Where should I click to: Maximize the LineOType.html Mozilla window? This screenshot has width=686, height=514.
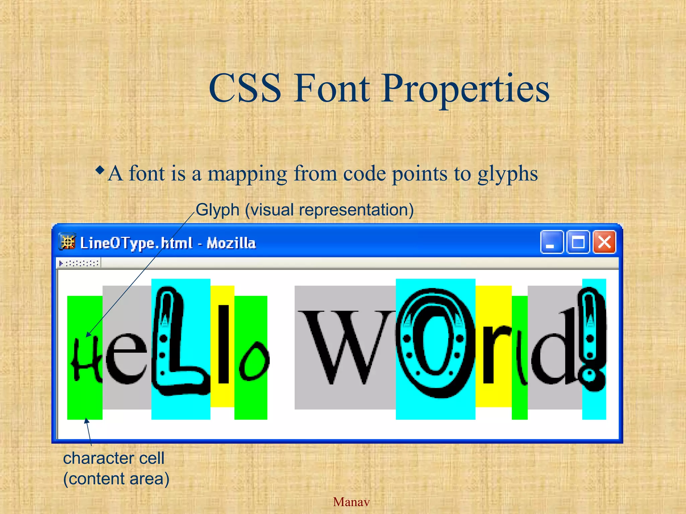tap(578, 242)
